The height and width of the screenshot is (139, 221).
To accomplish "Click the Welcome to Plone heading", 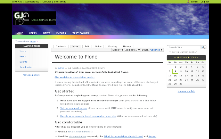I will [76, 57].
